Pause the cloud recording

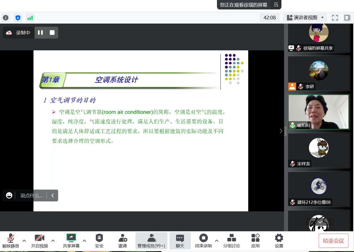(40, 33)
